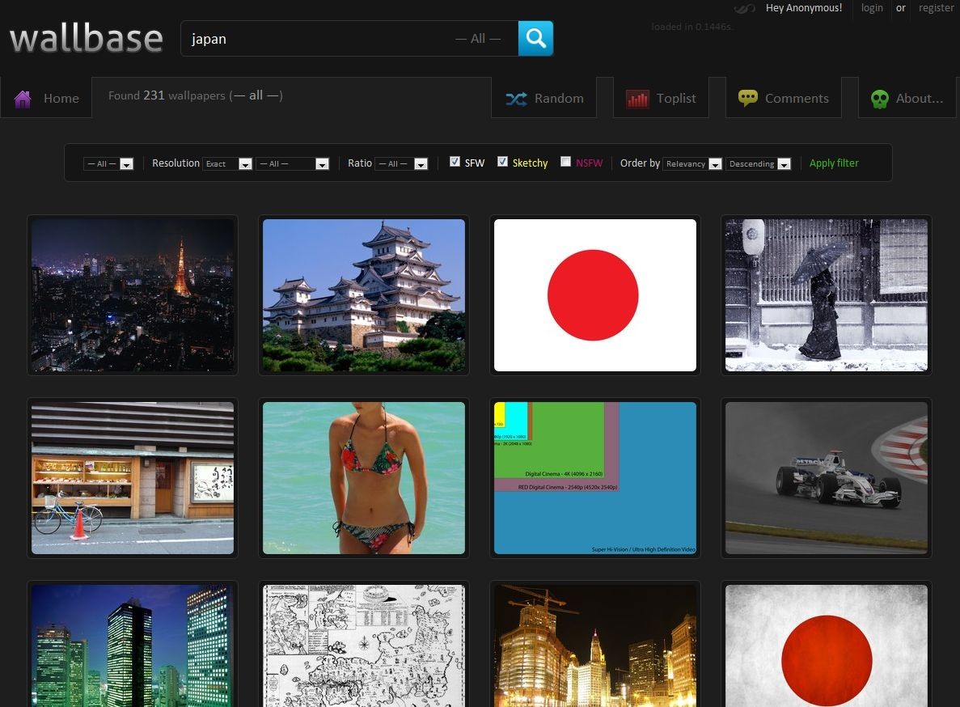Open the Tokyo Tower night skyline thumbnail

[x=133, y=295]
